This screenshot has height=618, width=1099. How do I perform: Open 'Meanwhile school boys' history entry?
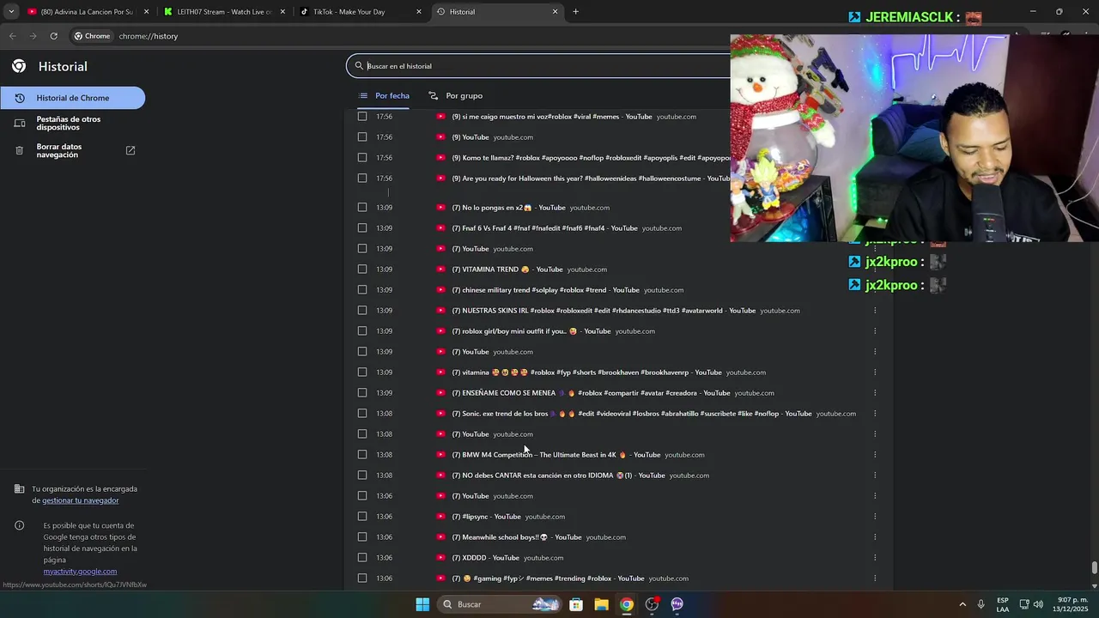(517, 537)
